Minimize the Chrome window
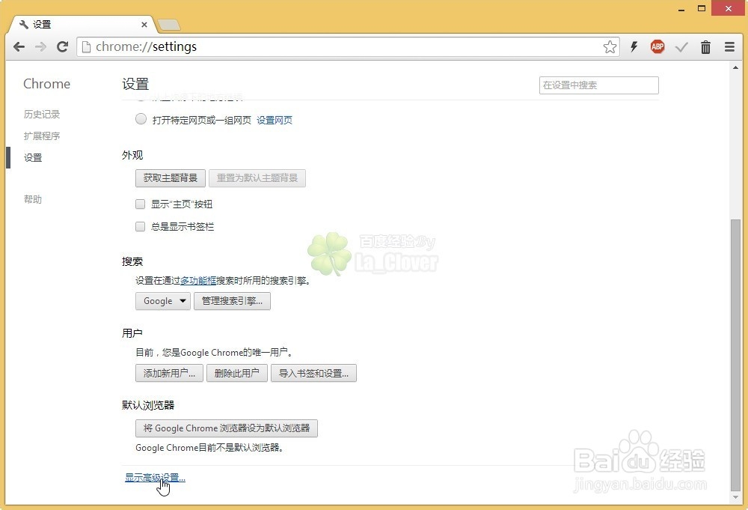 [x=681, y=9]
